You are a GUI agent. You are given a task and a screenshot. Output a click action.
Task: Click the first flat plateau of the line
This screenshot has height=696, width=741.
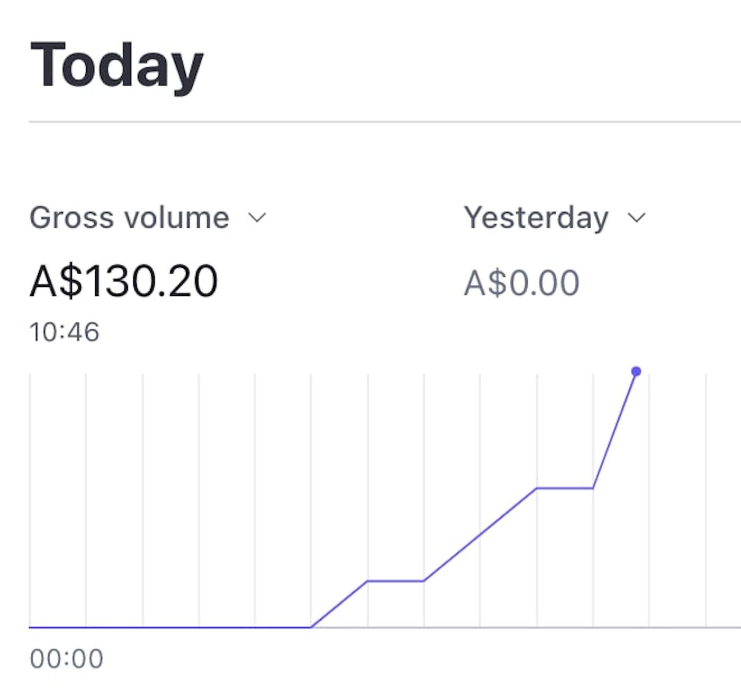click(395, 581)
